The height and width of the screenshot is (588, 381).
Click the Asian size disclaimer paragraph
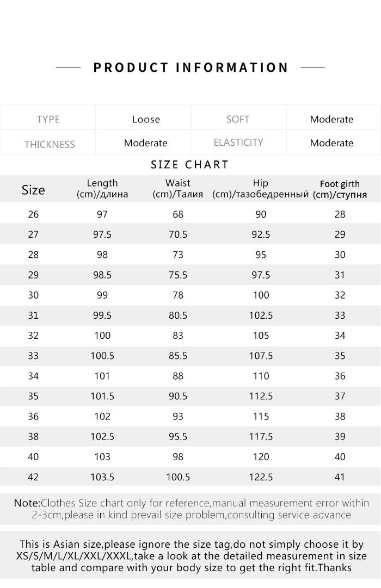[191, 555]
